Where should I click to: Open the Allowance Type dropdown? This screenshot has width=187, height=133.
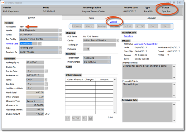pos(42,101)
